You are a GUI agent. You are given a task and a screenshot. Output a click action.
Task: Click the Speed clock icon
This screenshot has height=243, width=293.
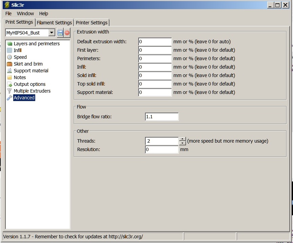click(9, 57)
